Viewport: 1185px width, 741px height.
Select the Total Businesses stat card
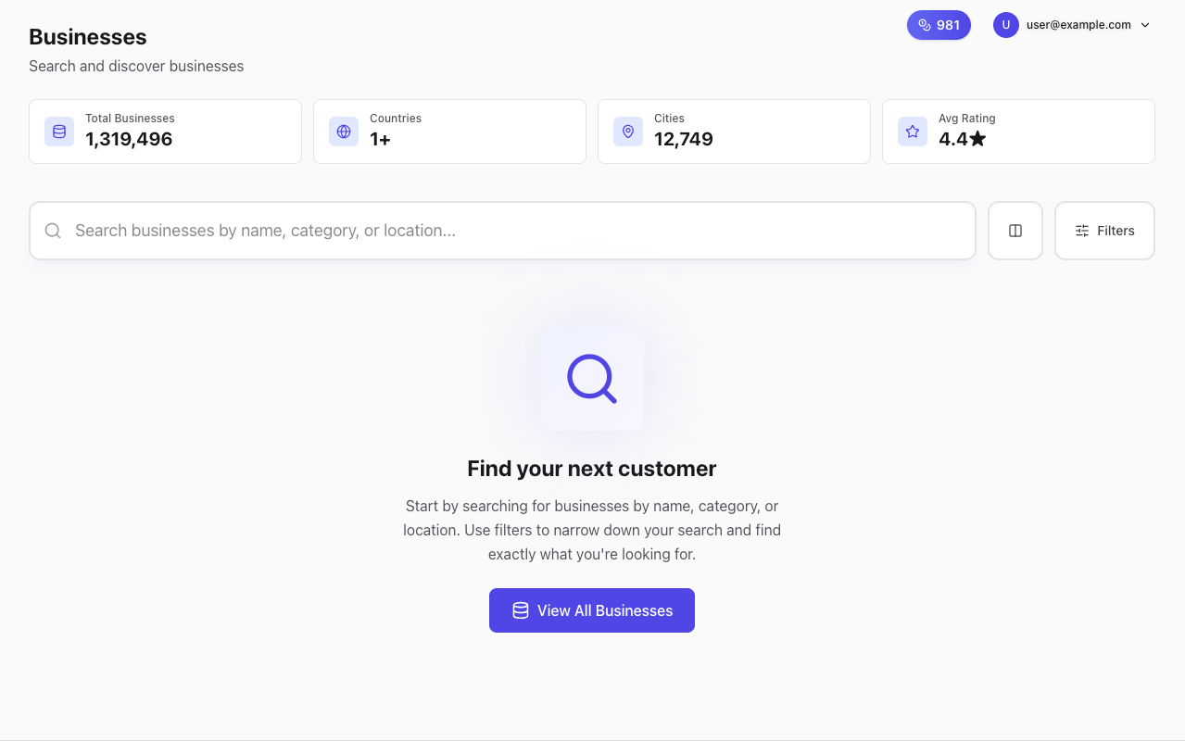click(165, 131)
